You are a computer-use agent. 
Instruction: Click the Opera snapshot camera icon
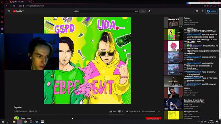coord(205,6)
